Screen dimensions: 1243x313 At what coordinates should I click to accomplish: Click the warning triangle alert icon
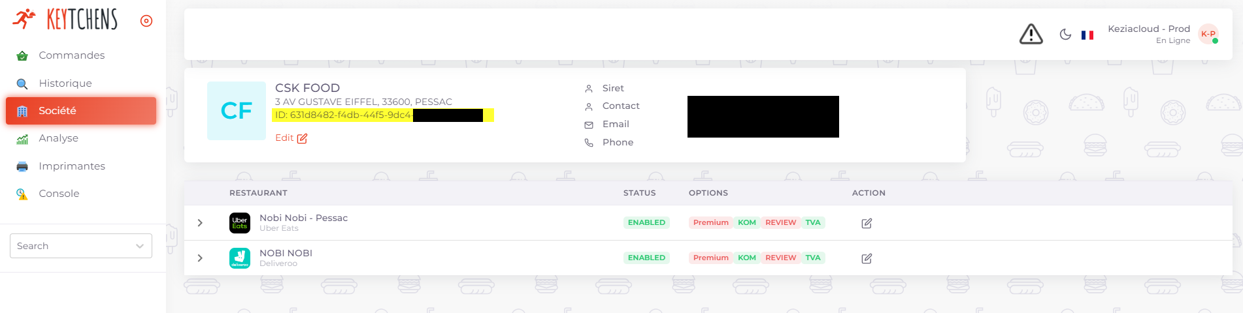coord(1031,34)
